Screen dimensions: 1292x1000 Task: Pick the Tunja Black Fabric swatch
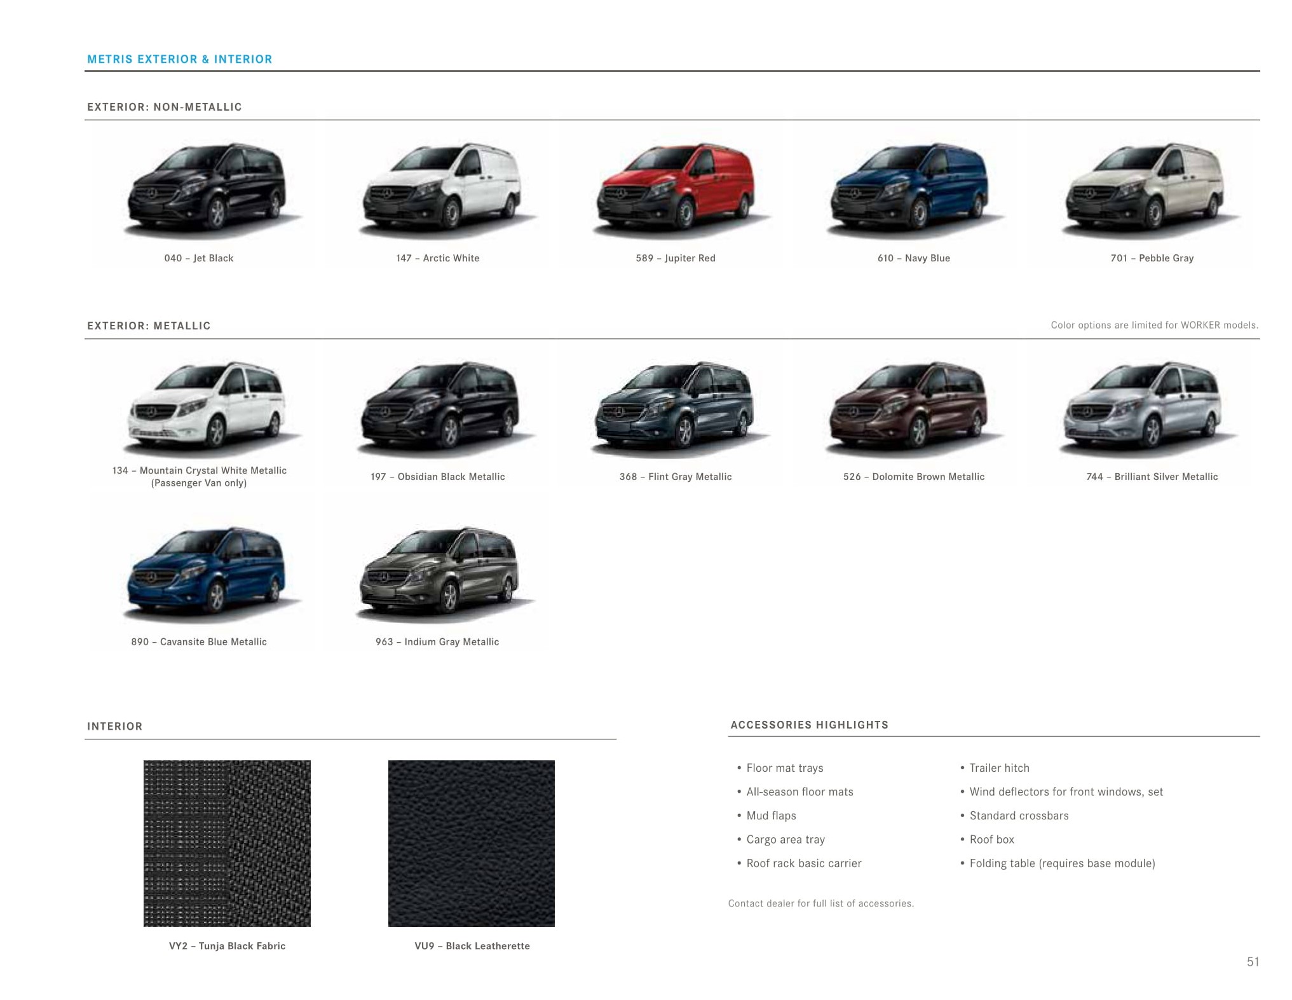coord(227,843)
